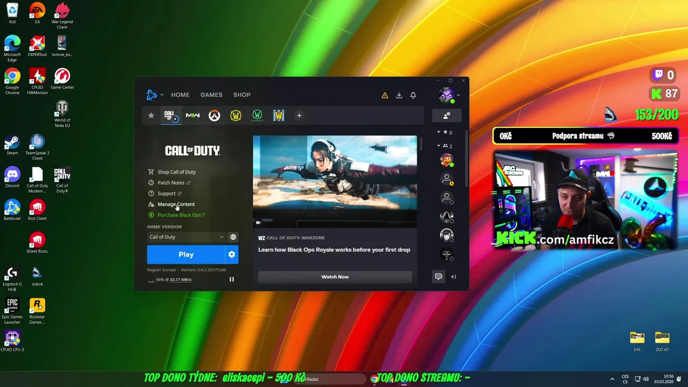
Task: Click the TeamSpeak 3 Client desktop icon
Action: pos(37,147)
